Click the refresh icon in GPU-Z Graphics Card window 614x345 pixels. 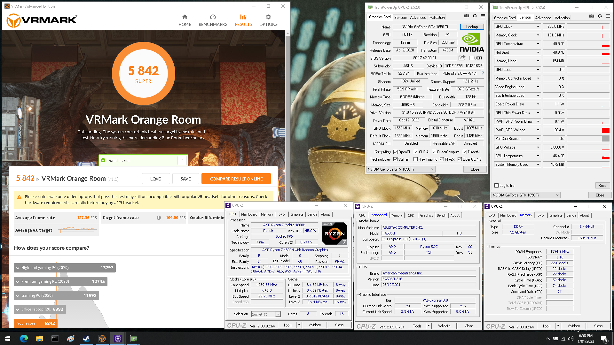(x=475, y=16)
